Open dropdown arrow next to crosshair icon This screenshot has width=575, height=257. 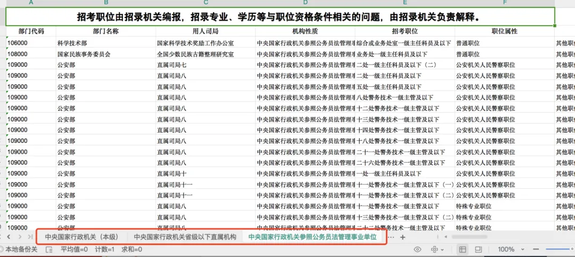(x=442, y=250)
